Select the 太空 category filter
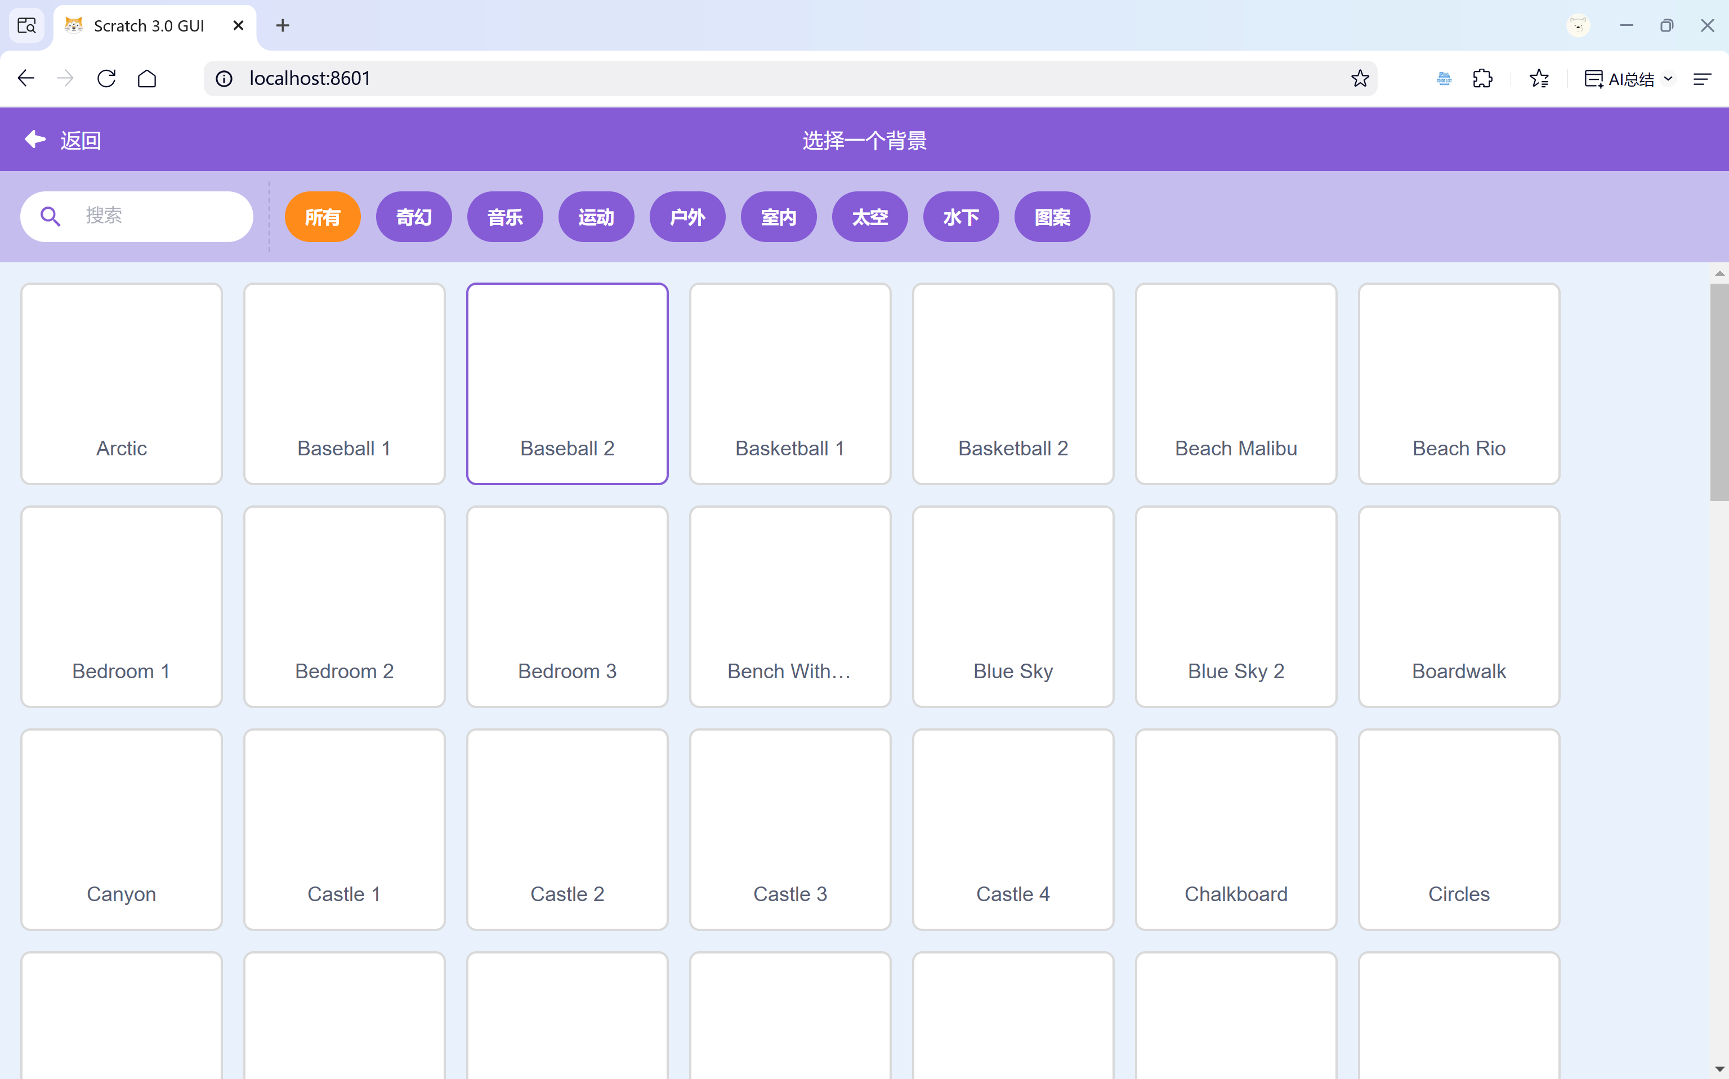The height and width of the screenshot is (1079, 1729). click(x=869, y=217)
